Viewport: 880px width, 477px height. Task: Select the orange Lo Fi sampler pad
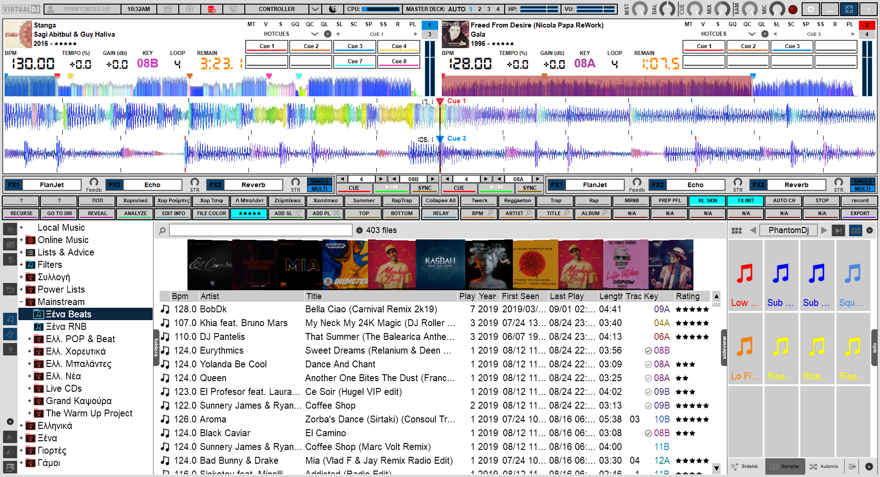click(745, 349)
